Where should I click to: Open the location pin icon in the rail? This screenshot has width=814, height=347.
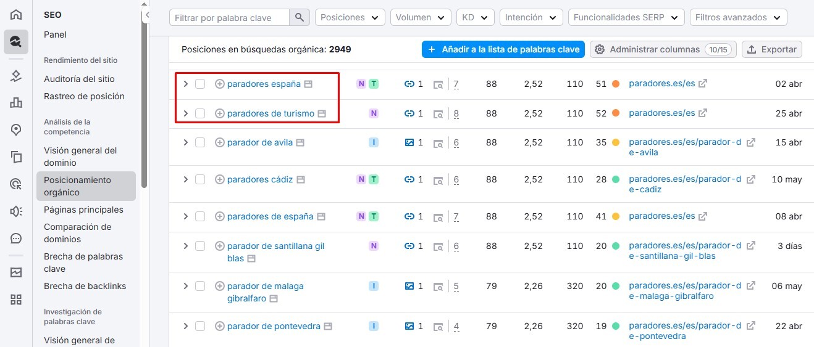16,129
